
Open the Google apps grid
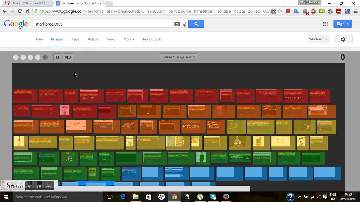click(325, 24)
